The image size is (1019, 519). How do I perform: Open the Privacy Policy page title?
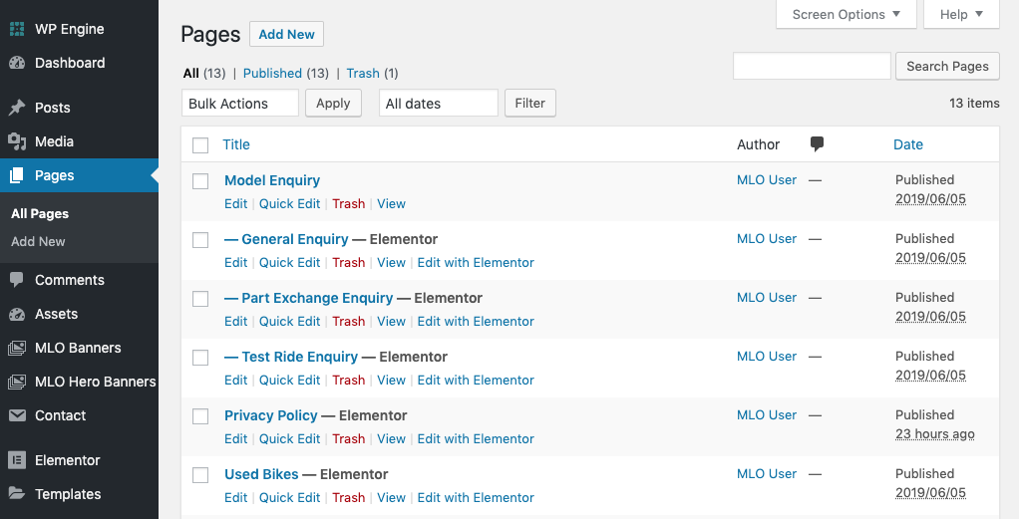[x=271, y=415]
